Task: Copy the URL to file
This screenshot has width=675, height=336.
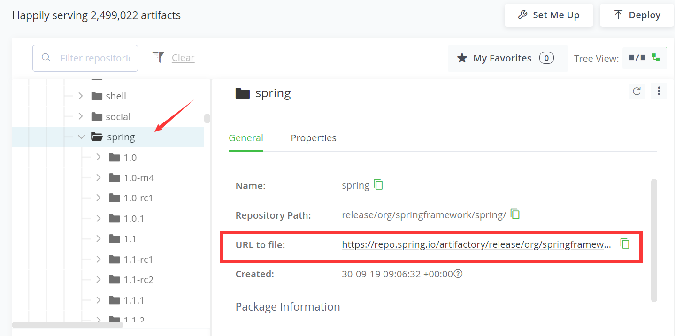Action: click(625, 244)
